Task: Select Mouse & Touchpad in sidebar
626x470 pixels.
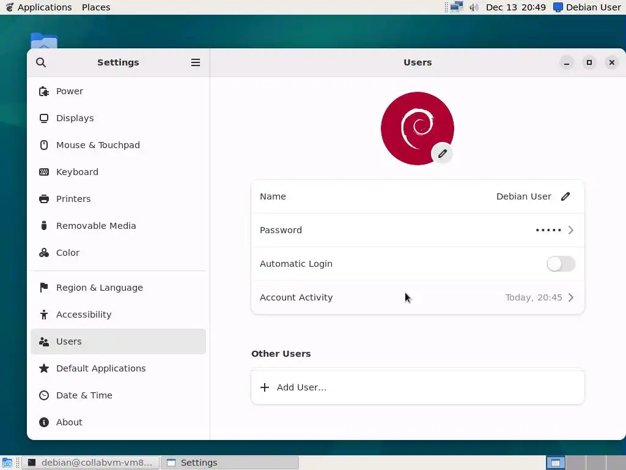Action: click(x=118, y=145)
